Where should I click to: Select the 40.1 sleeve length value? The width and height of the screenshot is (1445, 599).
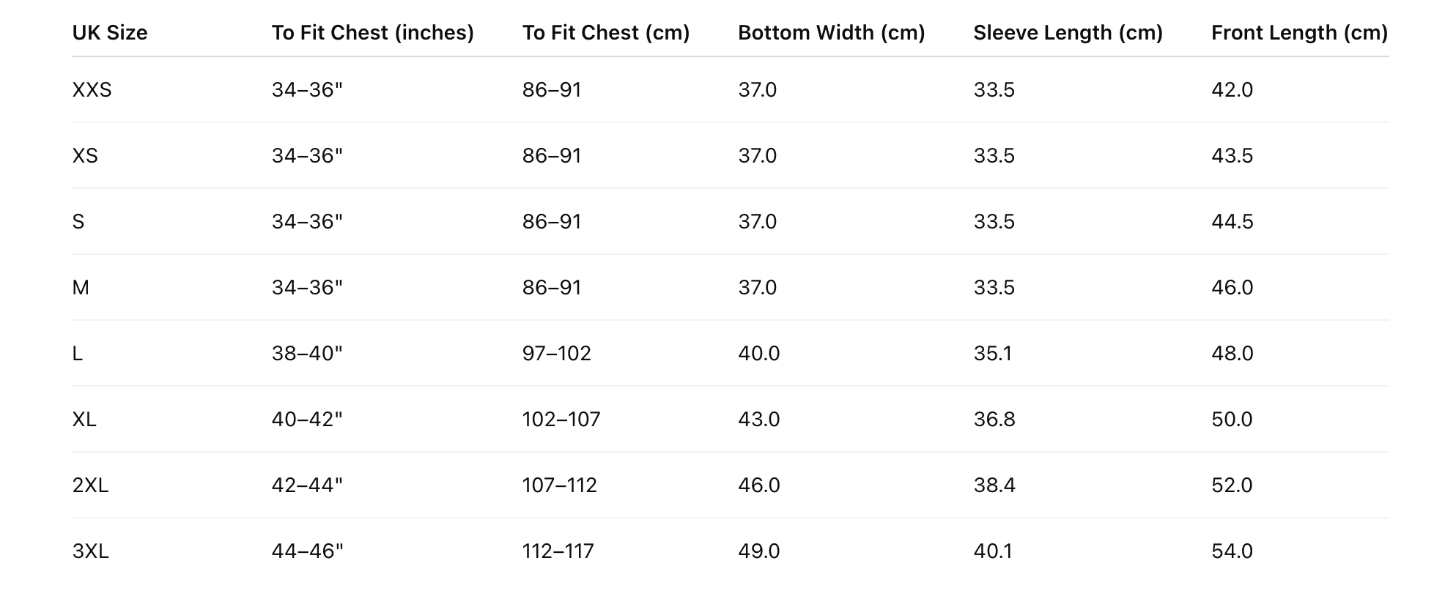click(993, 551)
